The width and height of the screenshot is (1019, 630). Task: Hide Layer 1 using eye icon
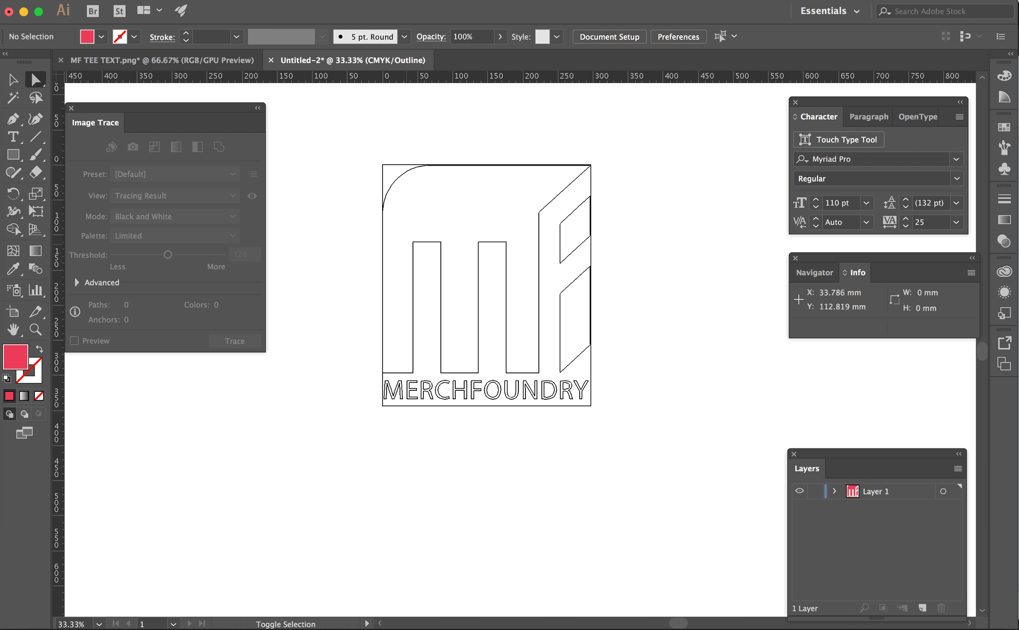[x=800, y=491]
